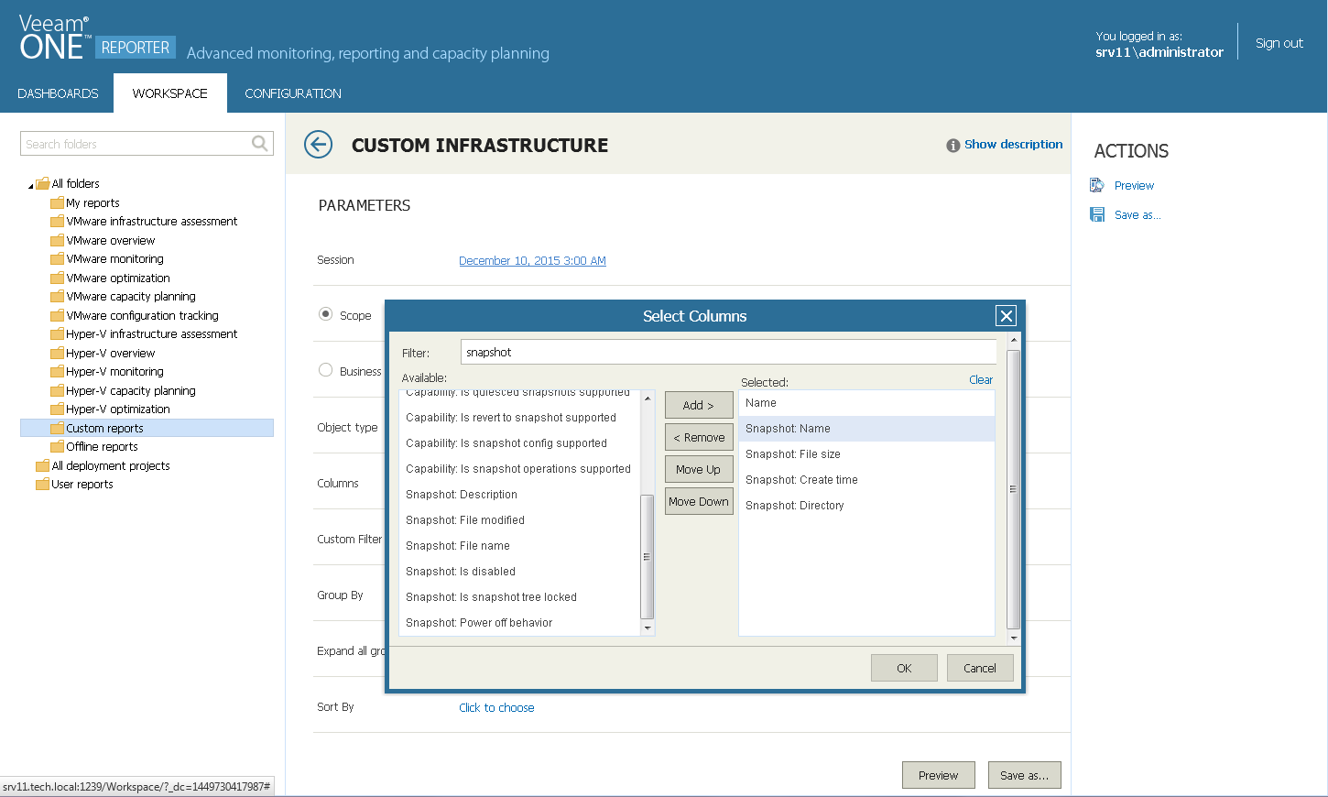Click the folder icon beside Offline reports

(x=59, y=446)
